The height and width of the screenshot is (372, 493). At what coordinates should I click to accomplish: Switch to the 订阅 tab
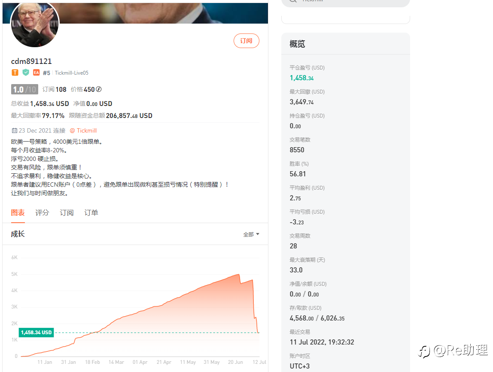tap(67, 213)
